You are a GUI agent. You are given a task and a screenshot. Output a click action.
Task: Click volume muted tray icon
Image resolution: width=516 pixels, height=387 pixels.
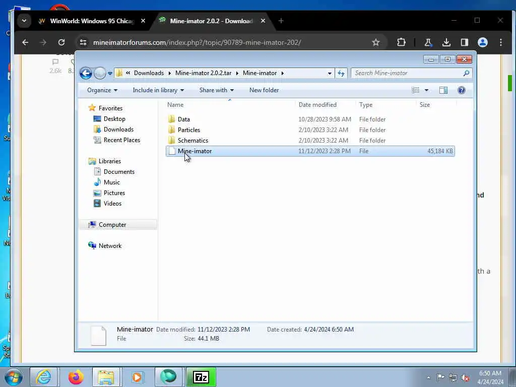pyautogui.click(x=465, y=378)
